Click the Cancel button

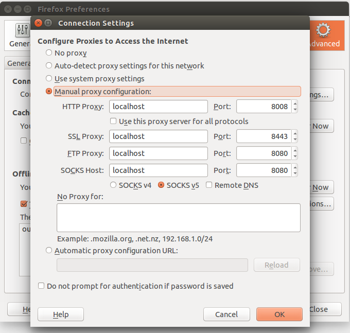coord(226,314)
